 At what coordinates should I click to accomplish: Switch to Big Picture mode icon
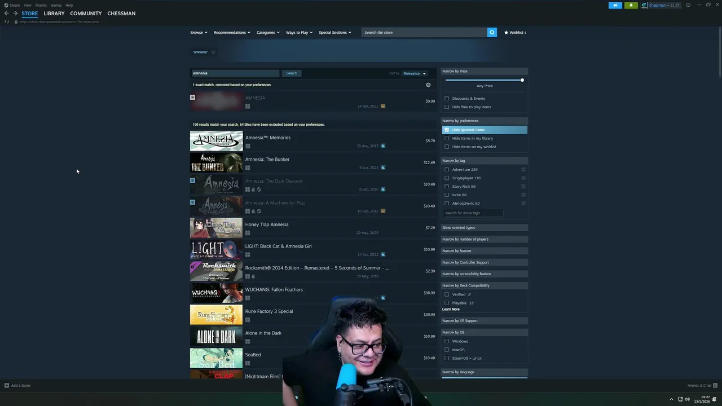(x=688, y=5)
